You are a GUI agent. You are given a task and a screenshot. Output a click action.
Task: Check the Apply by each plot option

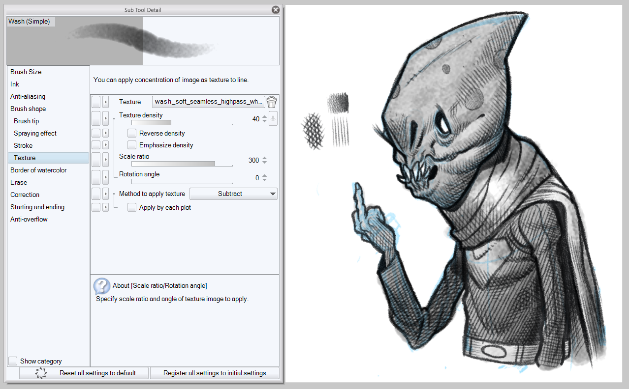pos(132,208)
